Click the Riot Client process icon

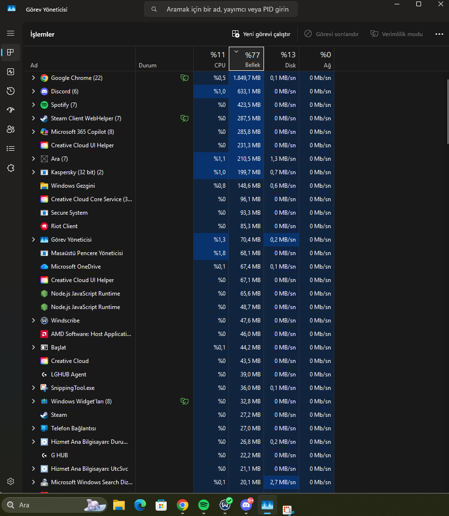tap(44, 226)
